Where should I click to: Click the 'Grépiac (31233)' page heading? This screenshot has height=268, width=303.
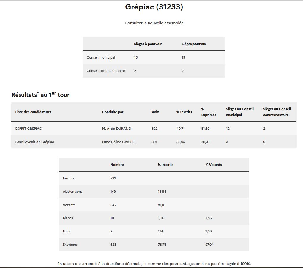pyautogui.click(x=154, y=7)
